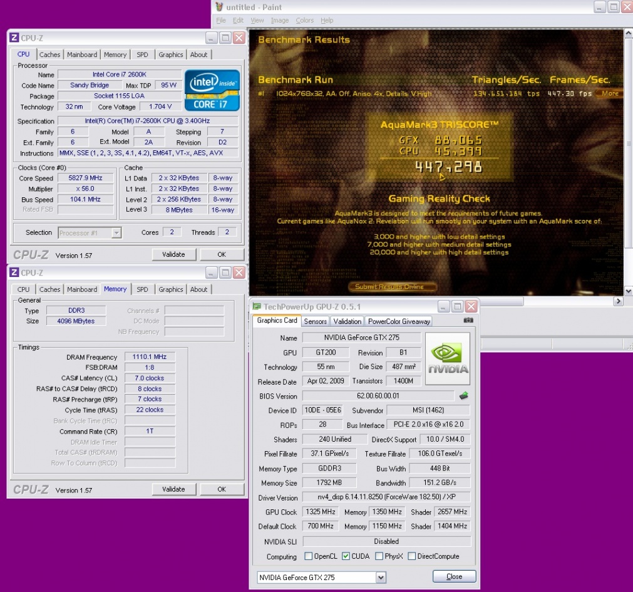Enable the OpenCL checkbox
Image resolution: width=633 pixels, height=592 pixels.
point(308,556)
